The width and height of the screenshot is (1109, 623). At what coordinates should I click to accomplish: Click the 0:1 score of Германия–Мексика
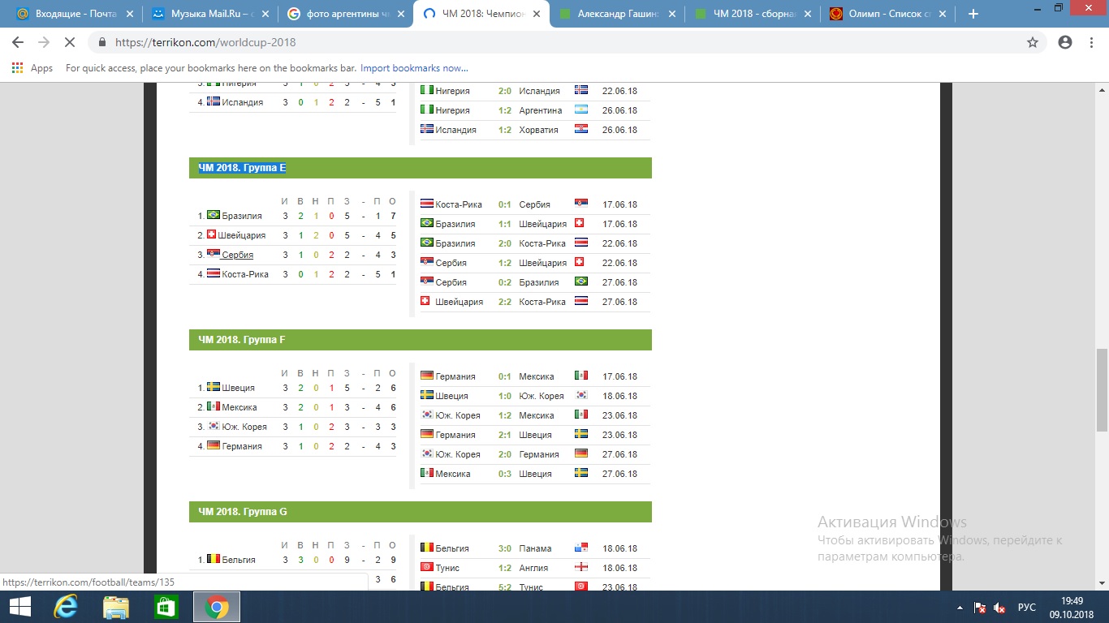pos(505,376)
